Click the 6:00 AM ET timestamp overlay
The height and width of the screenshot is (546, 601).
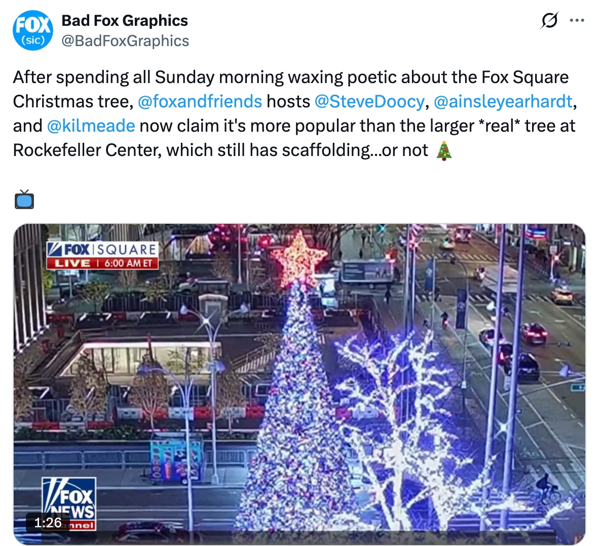click(128, 263)
